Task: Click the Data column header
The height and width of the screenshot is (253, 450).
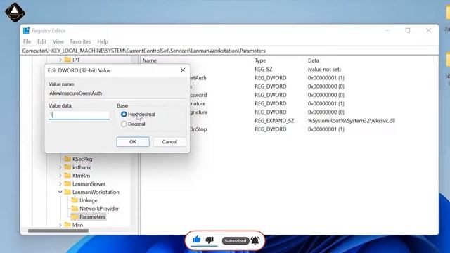Action: (314, 60)
